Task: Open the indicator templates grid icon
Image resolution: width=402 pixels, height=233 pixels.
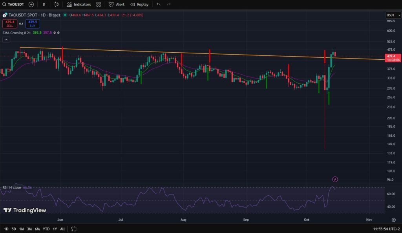Action: (99, 4)
